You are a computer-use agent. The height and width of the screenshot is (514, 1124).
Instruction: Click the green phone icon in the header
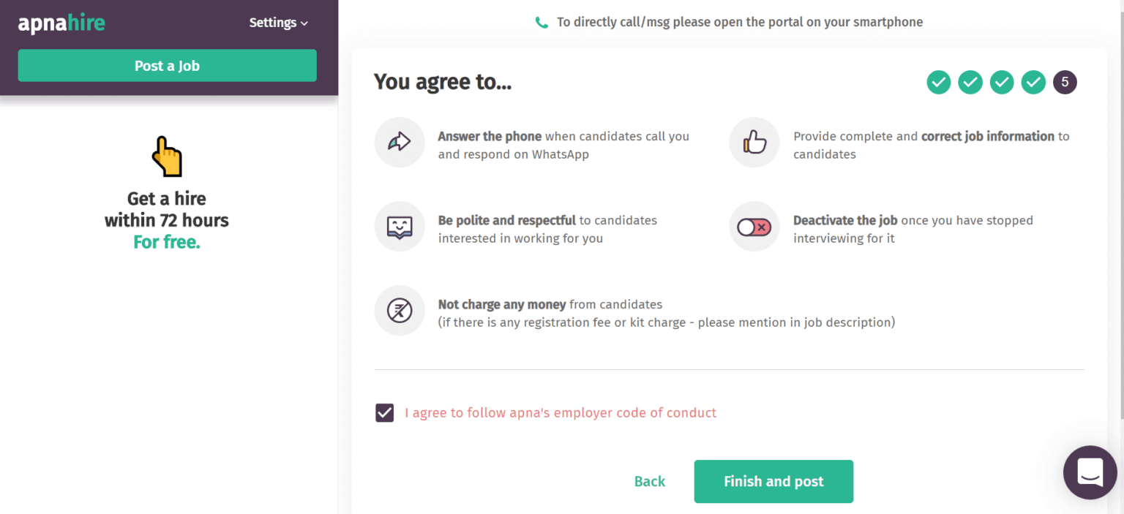click(542, 22)
